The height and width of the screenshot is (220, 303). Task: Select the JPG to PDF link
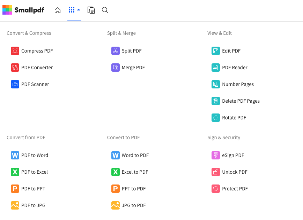(x=133, y=205)
